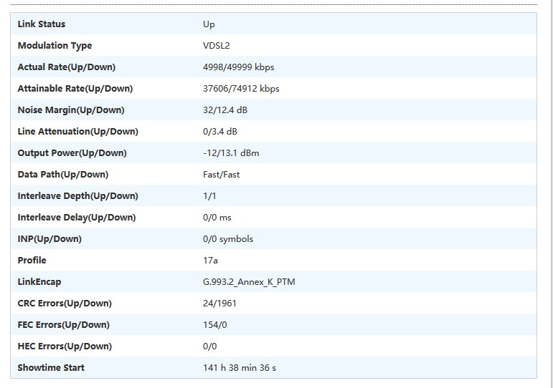
Task: Click the 37606/74912 kbps value
Action: pos(241,88)
